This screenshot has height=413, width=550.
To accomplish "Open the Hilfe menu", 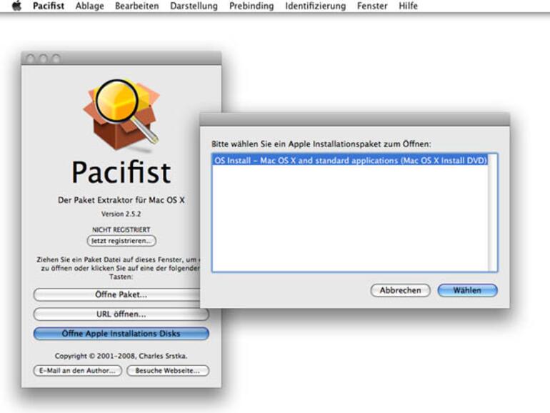I will tap(408, 6).
